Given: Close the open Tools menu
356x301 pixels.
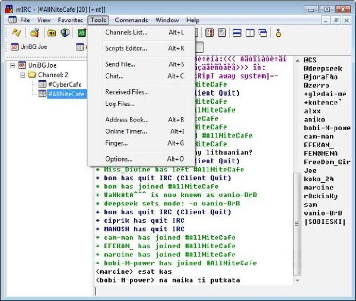Looking at the screenshot, I should [x=98, y=20].
